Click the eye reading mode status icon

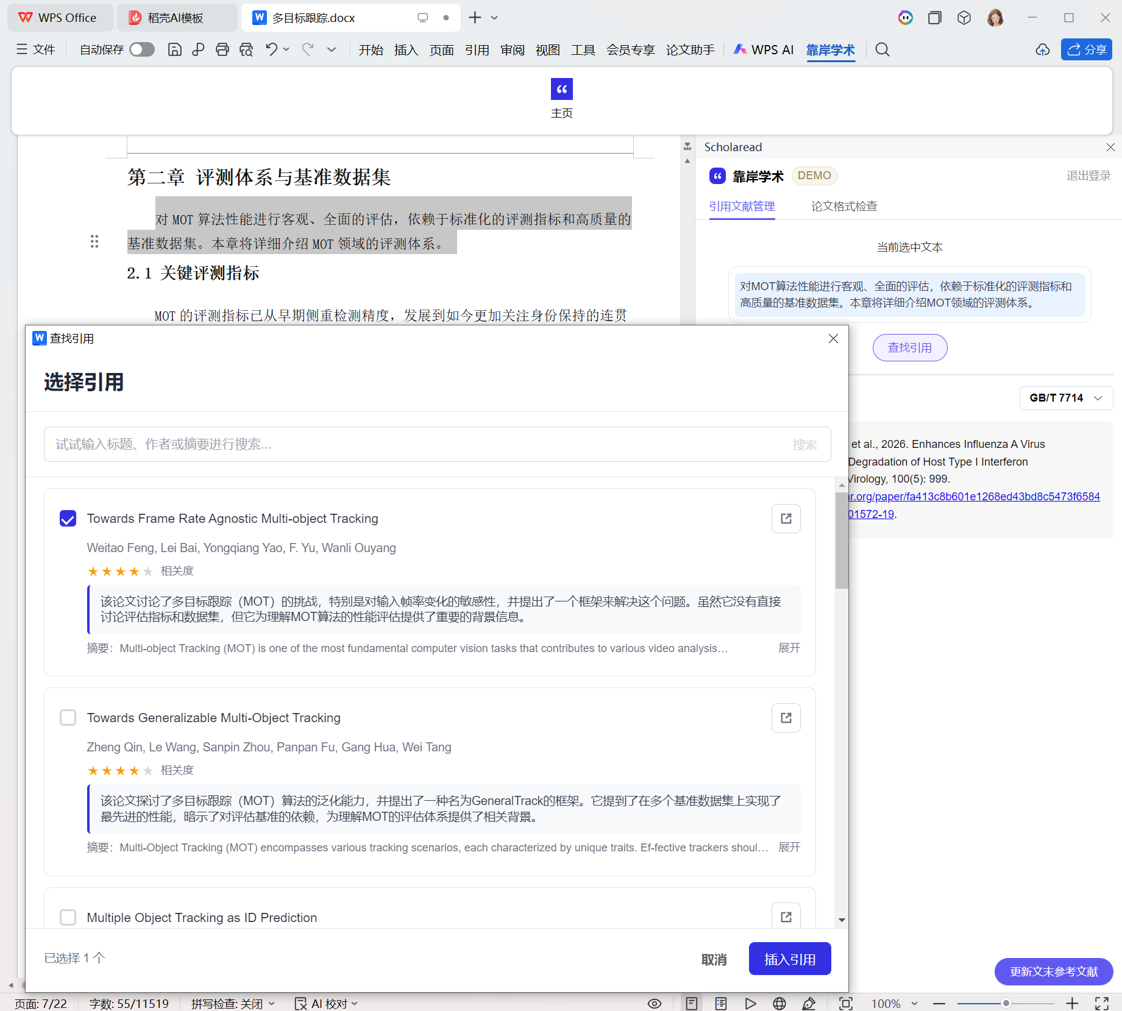coord(655,1004)
